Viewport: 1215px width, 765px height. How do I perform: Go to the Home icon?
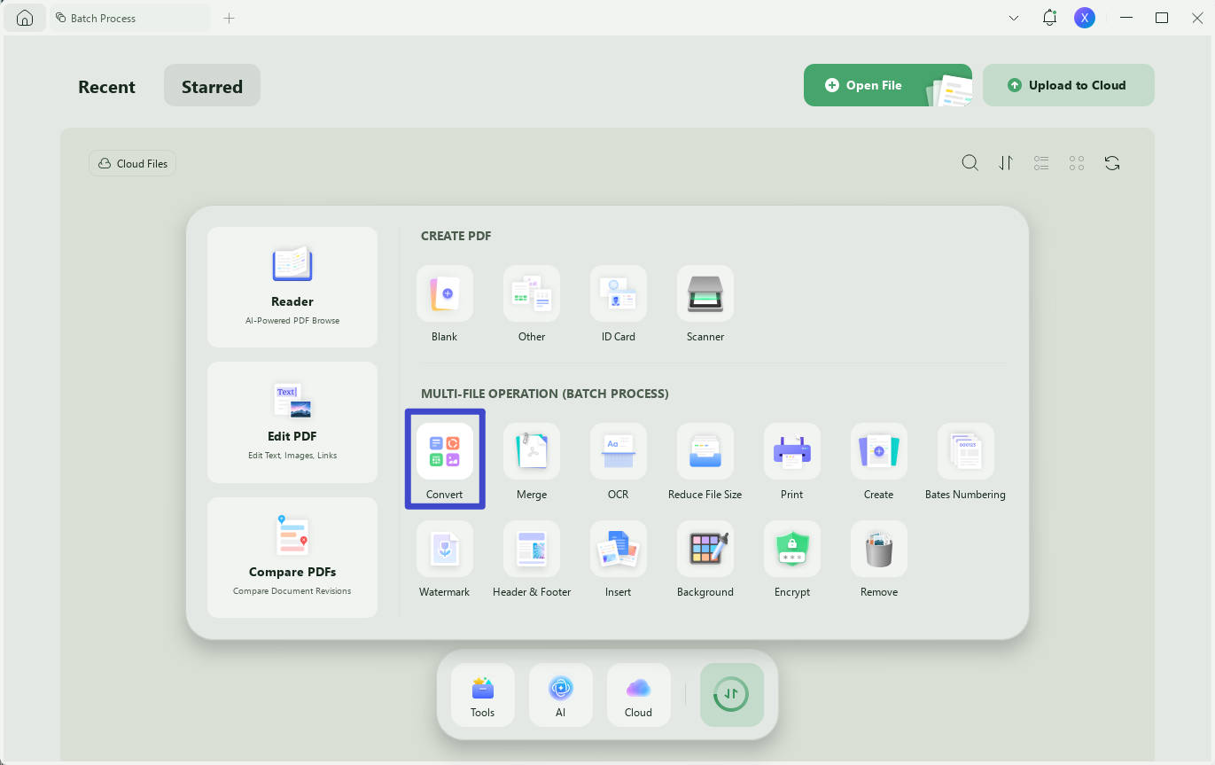pos(25,18)
